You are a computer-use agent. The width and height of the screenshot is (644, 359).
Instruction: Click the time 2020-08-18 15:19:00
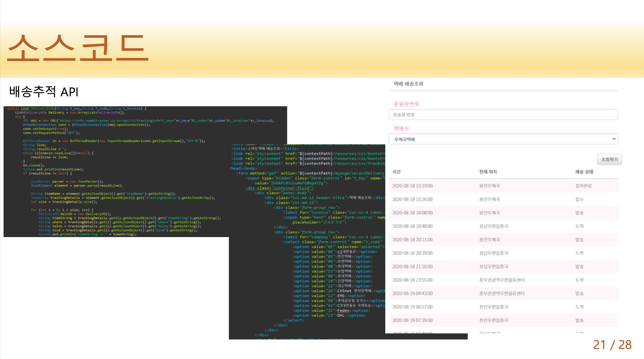[412, 186]
